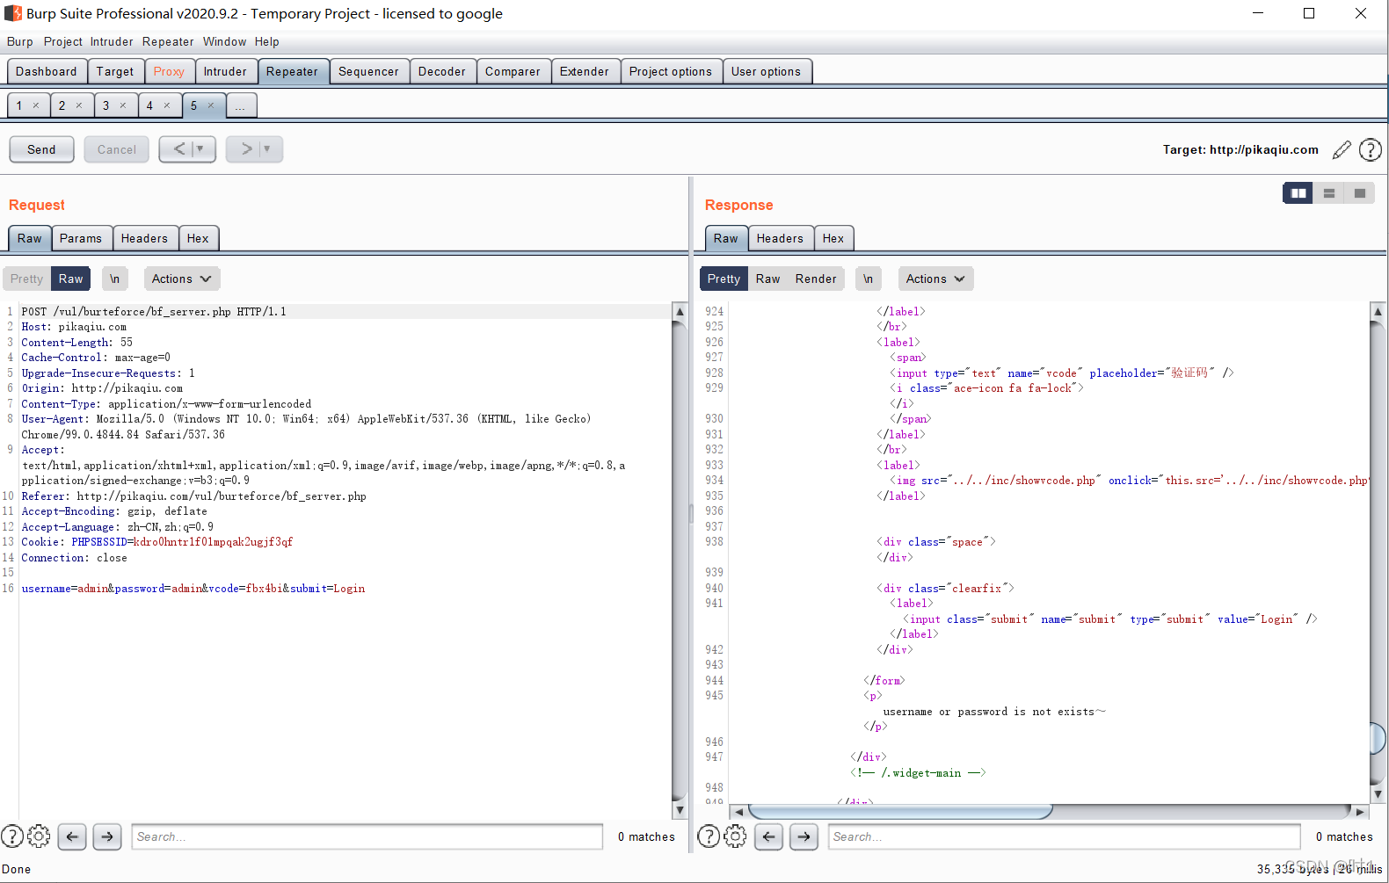Go forward to next request in history
1389x883 pixels.
[246, 149]
